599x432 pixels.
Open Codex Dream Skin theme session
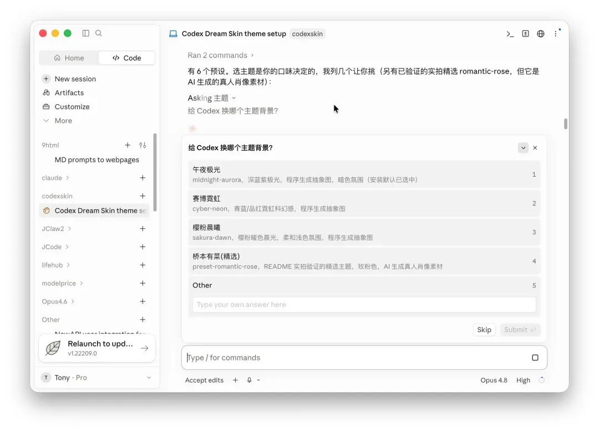pyautogui.click(x=94, y=210)
